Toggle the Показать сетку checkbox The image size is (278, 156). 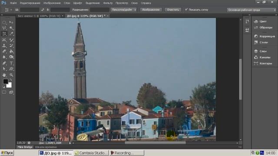[x=186, y=10]
